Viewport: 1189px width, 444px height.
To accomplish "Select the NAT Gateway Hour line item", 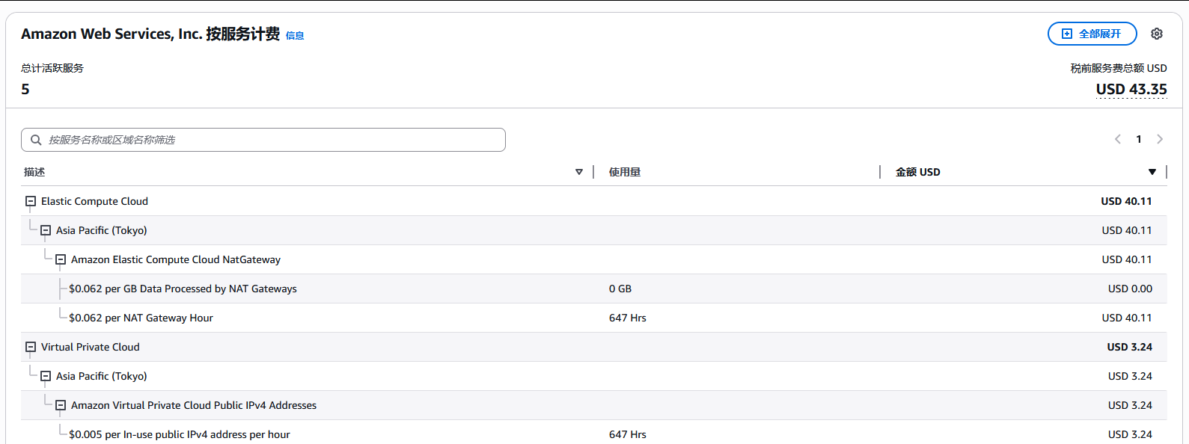I will pos(141,318).
